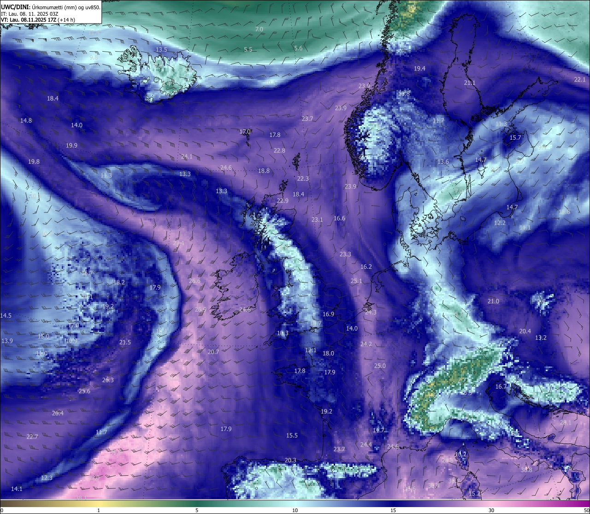Click the 15 tick label on color scale
This screenshot has height=514, width=590.
point(393,510)
